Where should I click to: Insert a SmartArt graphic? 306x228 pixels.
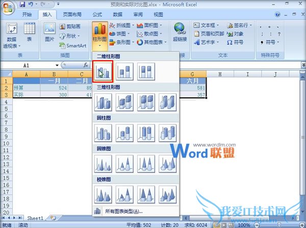pos(73,46)
